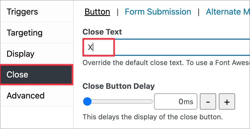Click the Close Text field label

(x=102, y=32)
